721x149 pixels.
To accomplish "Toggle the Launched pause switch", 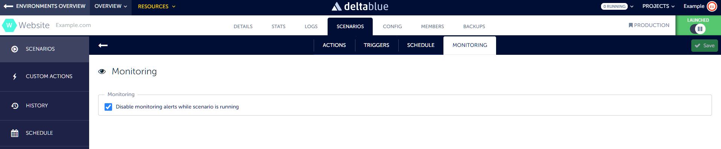I will (698, 29).
